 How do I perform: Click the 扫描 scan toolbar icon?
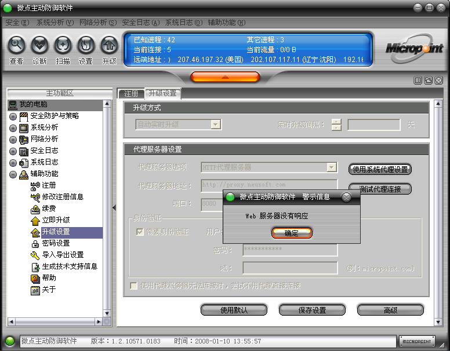(63, 45)
